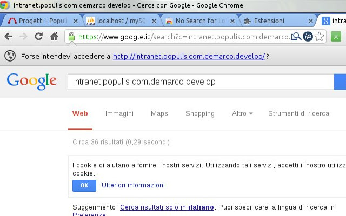
Task: Click the green X extension button
Action: pos(336,37)
